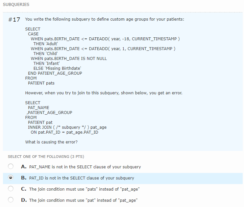Click answer text about using "pat" instead
Screen dimensions: 244x207
point(84,200)
